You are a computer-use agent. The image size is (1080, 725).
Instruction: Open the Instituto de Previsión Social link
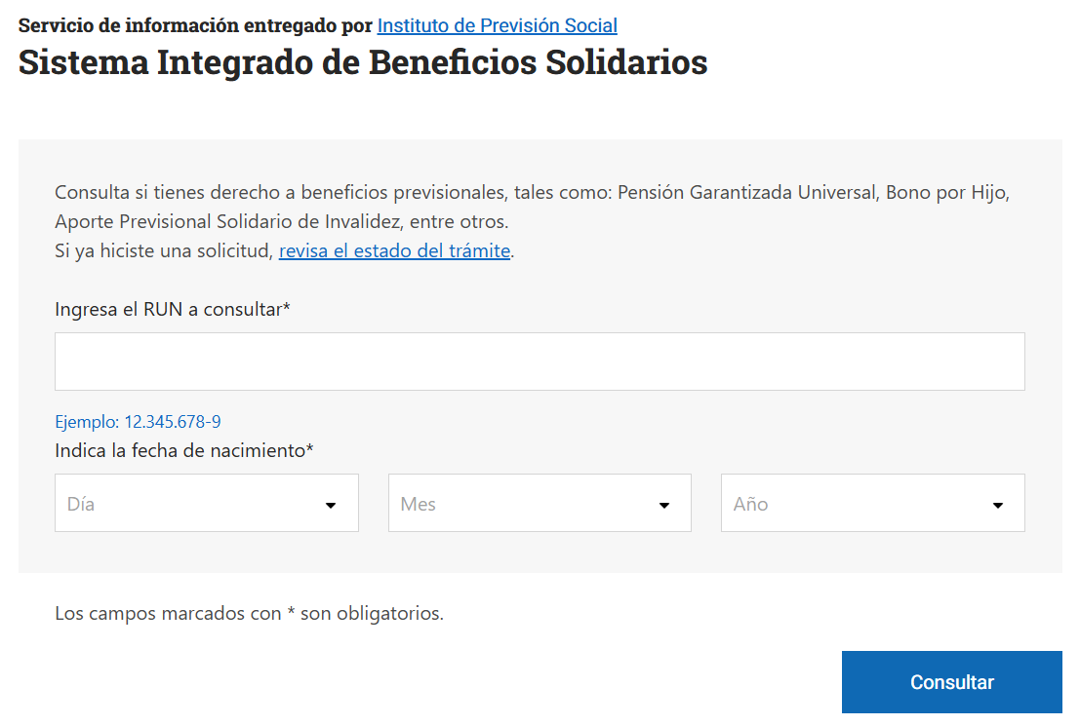tap(497, 25)
